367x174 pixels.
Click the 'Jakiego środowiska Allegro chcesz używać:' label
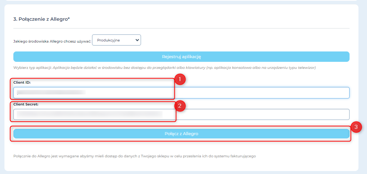(52, 41)
